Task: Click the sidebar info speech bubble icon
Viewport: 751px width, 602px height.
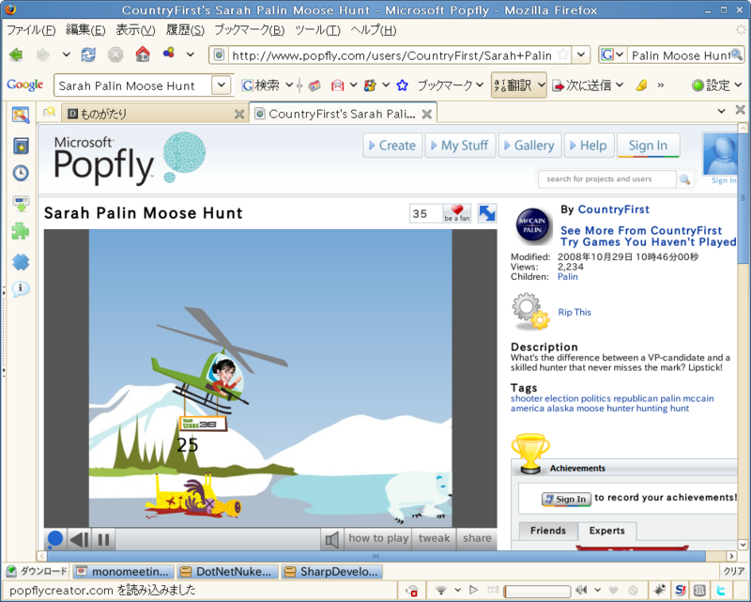Action: 21,288
